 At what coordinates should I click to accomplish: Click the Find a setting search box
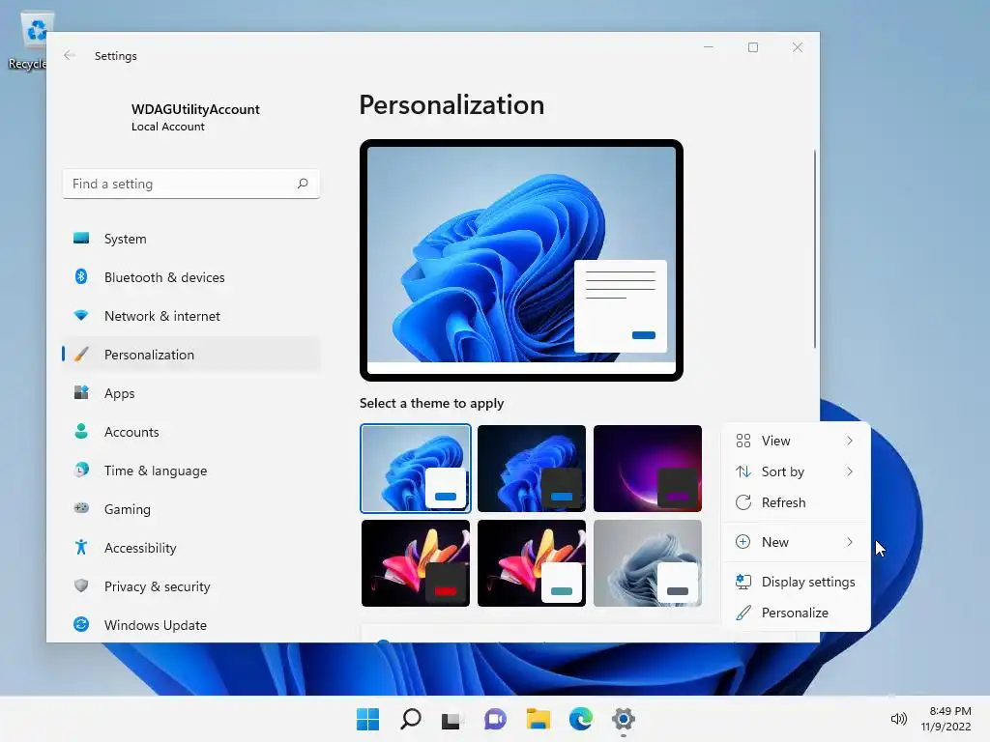click(191, 184)
